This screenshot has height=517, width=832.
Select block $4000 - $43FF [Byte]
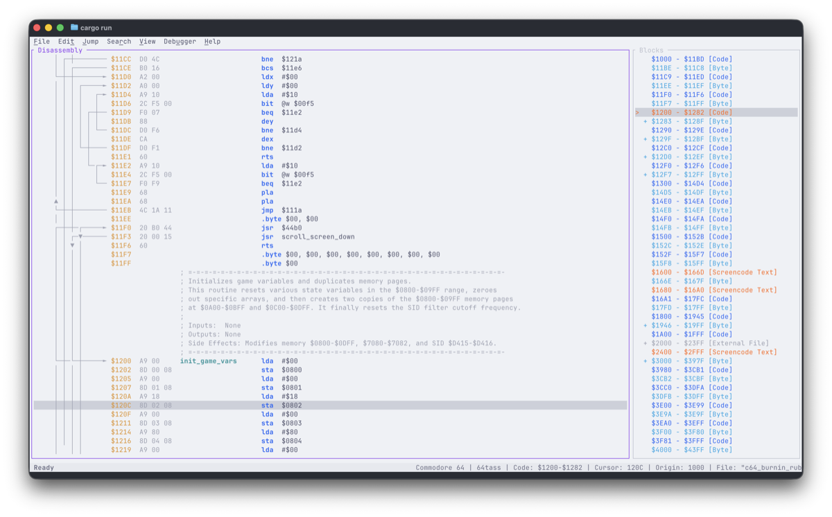pos(691,450)
